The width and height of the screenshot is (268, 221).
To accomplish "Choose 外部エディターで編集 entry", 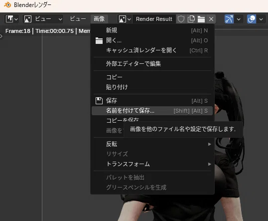I will tap(152, 64).
